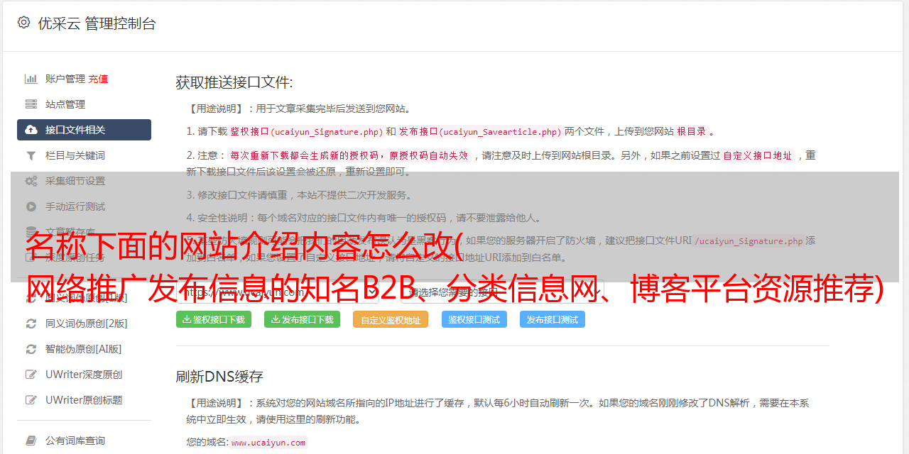
Task: Click the /ucaiyun_Signature.php URI code text
Action: pyautogui.click(x=749, y=240)
